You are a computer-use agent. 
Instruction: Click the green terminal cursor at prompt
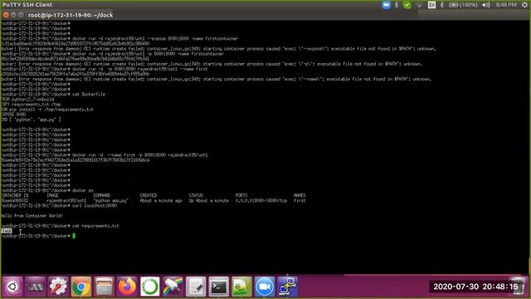tap(74, 236)
